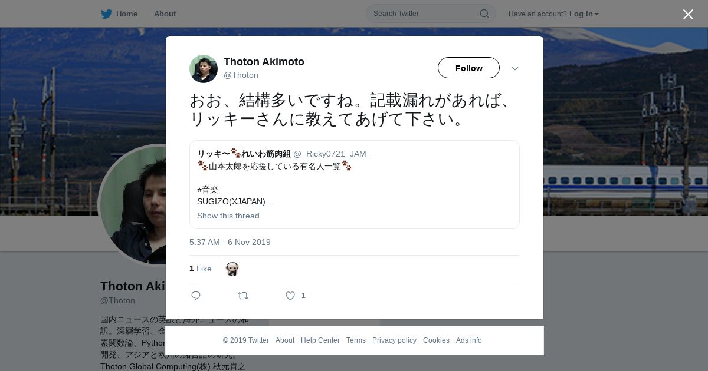View the liker's avatar thumbnail

232,269
